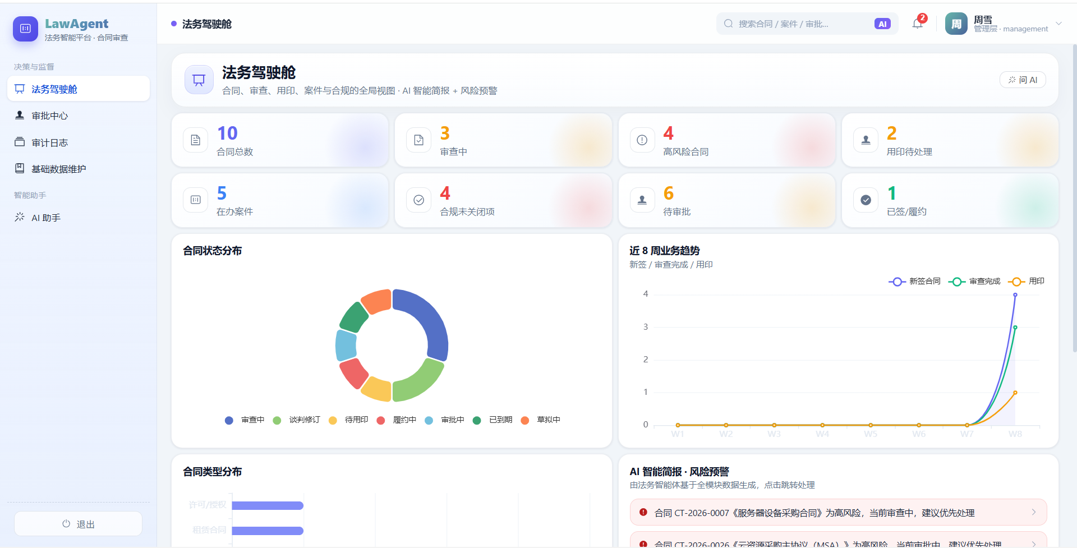Click the AI badge in search box
This screenshot has height=548, width=1077.
[x=882, y=24]
